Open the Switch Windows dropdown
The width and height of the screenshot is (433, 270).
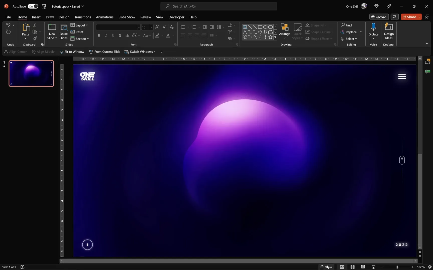pos(140,52)
